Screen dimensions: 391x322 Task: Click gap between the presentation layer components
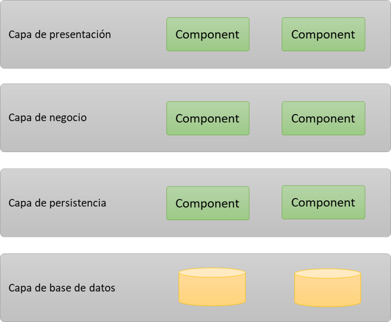click(x=265, y=35)
